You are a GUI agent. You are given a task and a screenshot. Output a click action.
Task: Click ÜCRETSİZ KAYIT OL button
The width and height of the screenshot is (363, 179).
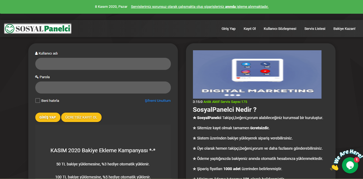tap(81, 117)
